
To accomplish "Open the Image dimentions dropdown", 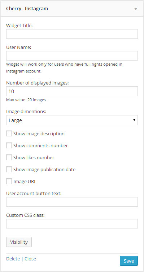I will pos(72,120).
